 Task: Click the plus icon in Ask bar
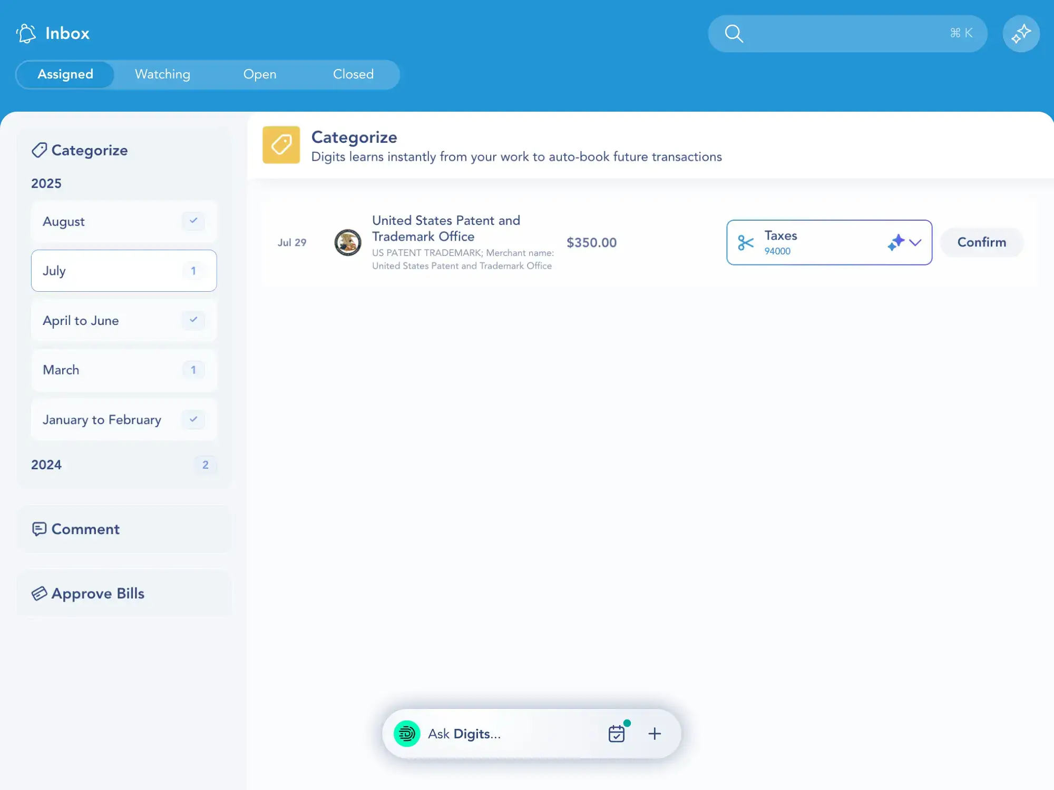(655, 734)
